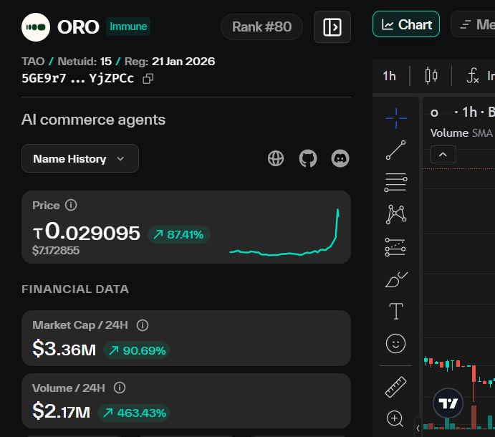Expand drawing toolbar side arrow

(418, 428)
